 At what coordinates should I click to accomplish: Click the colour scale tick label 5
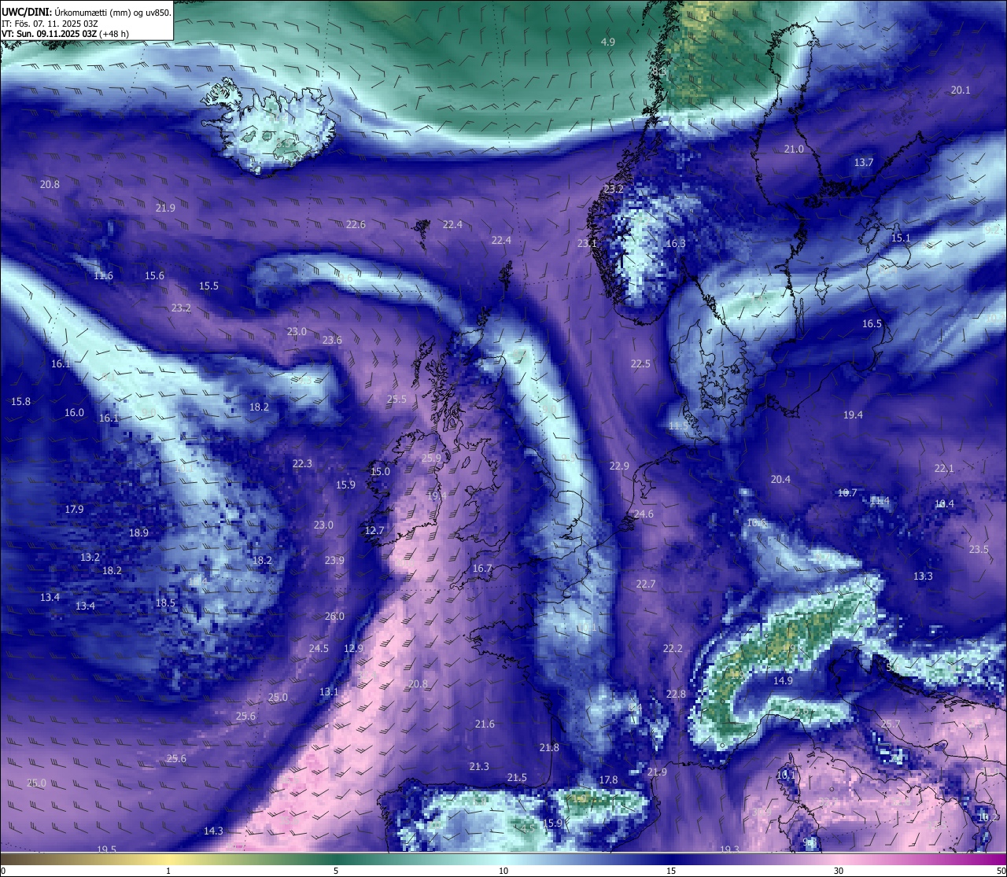click(336, 871)
